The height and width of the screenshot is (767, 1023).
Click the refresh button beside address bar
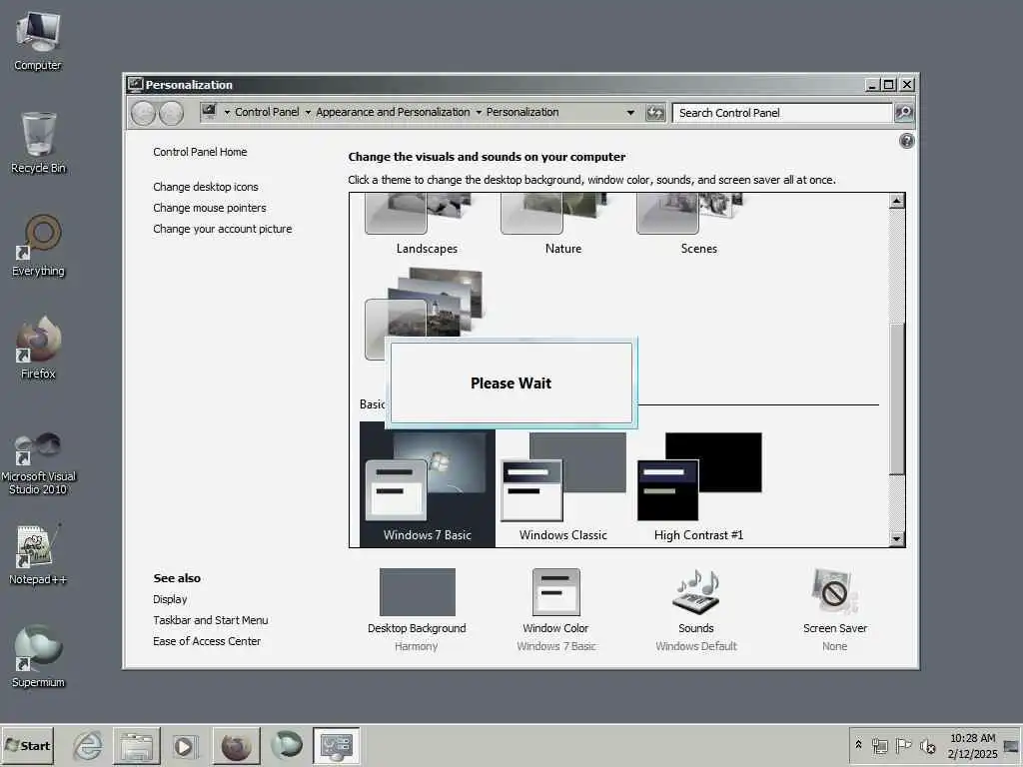pyautogui.click(x=655, y=113)
